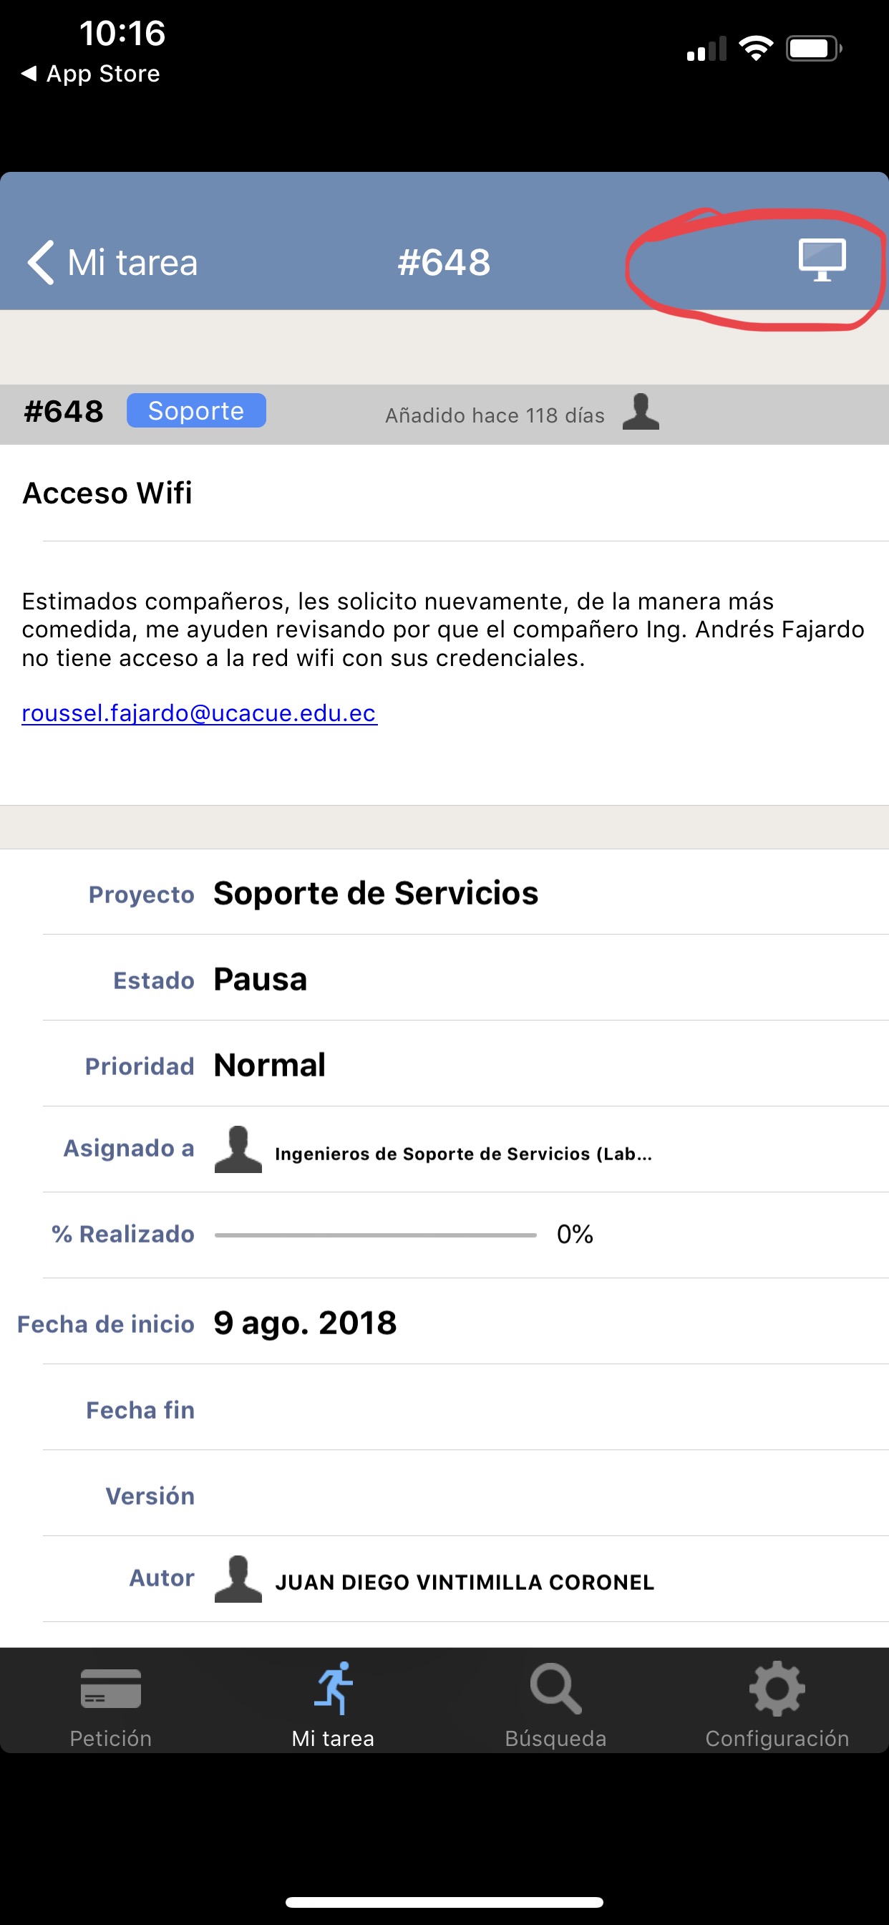Tap the empty Fecha fin field

pyautogui.click(x=465, y=1408)
